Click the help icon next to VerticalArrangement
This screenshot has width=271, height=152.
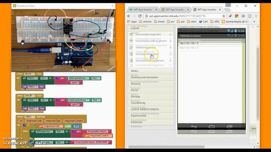(170, 54)
